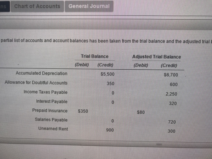Select the Income Taxes Payable label
The image size is (212, 159).
coord(45,92)
